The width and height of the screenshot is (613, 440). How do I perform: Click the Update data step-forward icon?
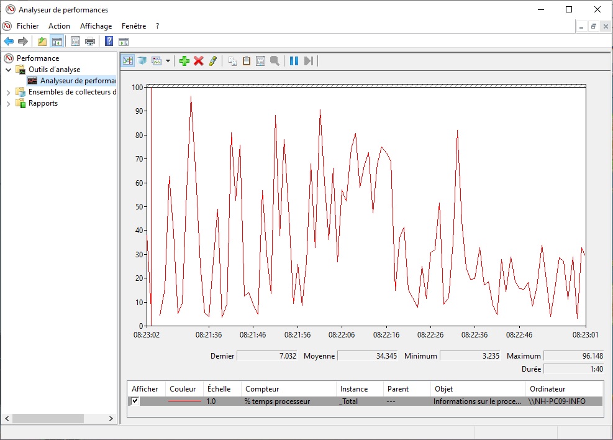click(309, 61)
